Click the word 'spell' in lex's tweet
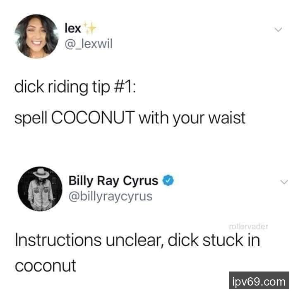The height and width of the screenshot is (298, 298). [30, 118]
